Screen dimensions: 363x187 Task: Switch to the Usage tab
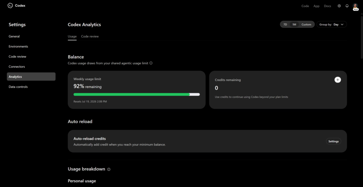click(x=72, y=37)
